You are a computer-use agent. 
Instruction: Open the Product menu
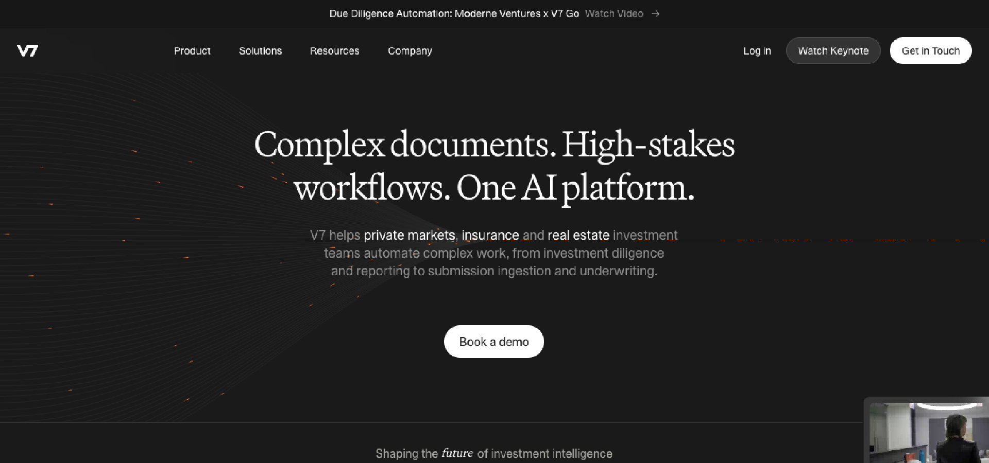[192, 51]
